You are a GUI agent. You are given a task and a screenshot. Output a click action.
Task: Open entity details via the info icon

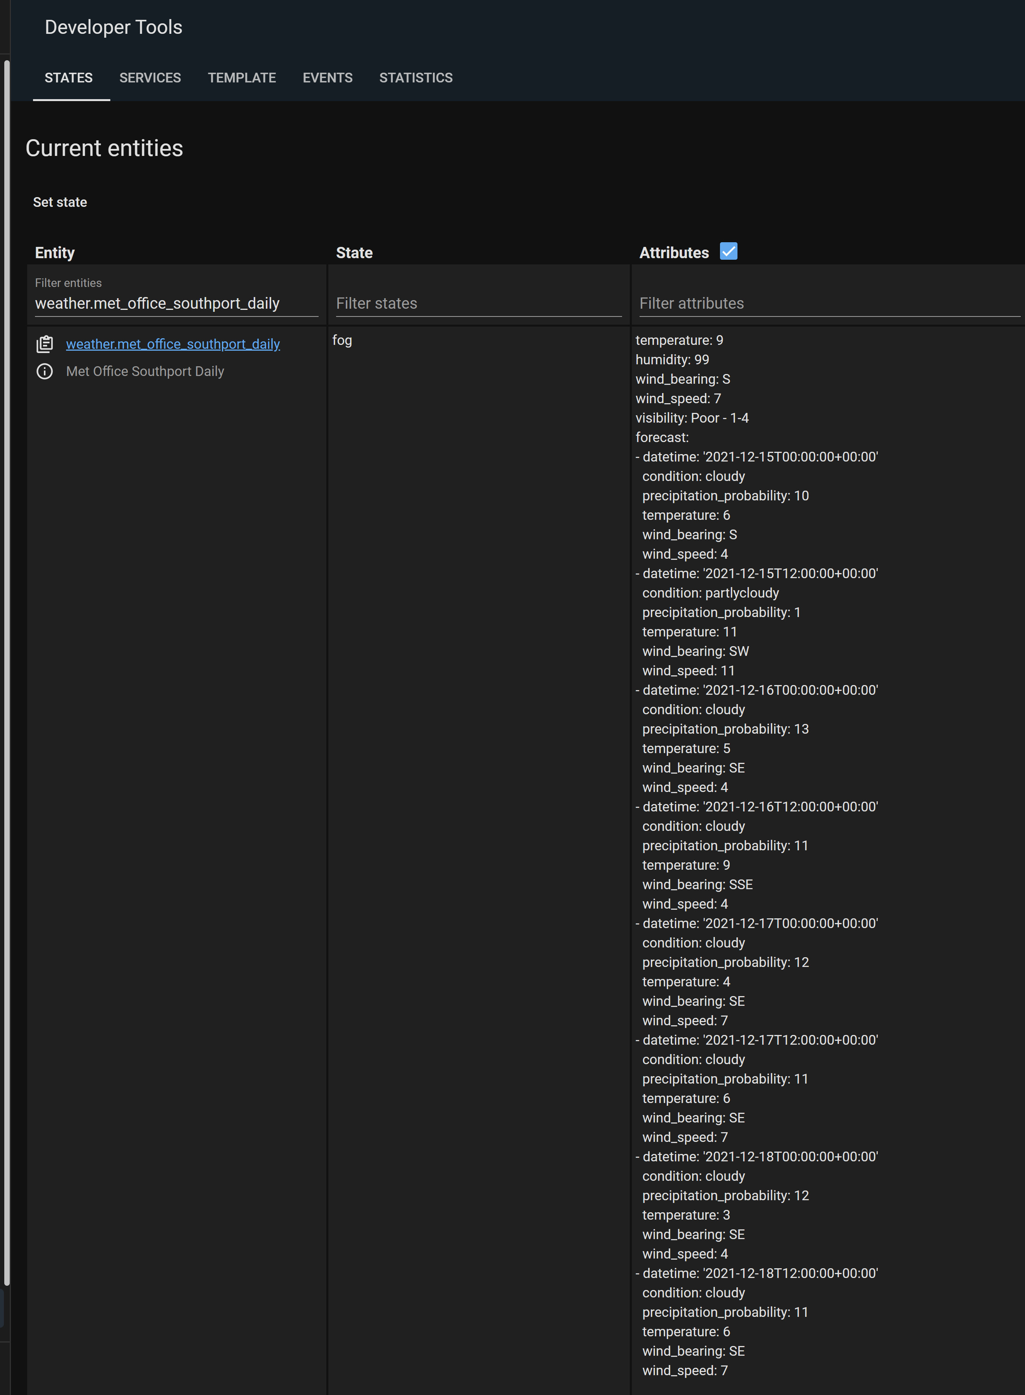(45, 371)
